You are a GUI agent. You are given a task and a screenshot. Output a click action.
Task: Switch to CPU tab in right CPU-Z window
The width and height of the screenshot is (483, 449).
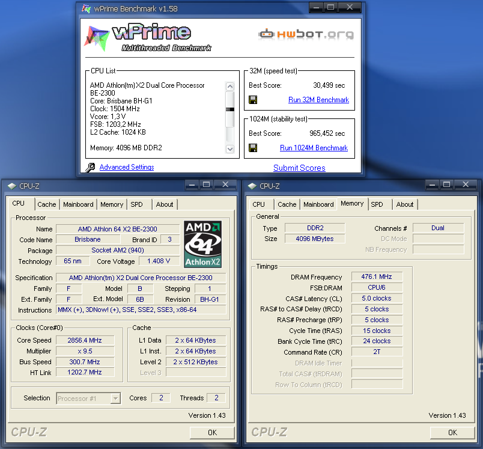pos(259,204)
